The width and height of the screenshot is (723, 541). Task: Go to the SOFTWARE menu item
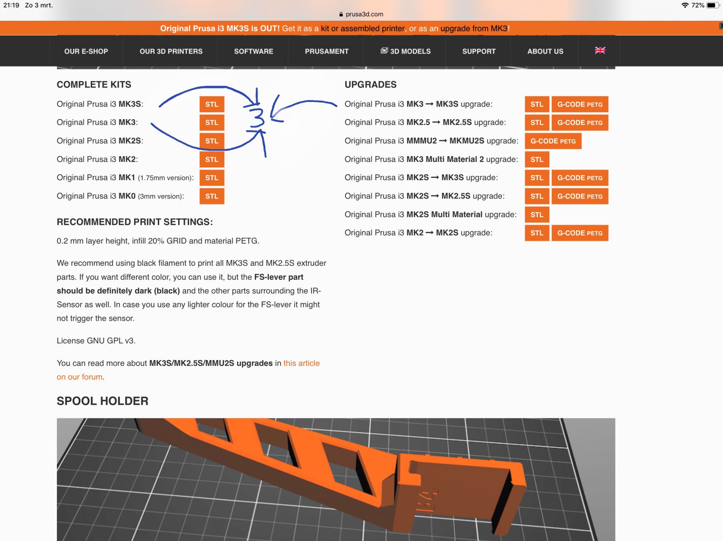[x=254, y=51]
